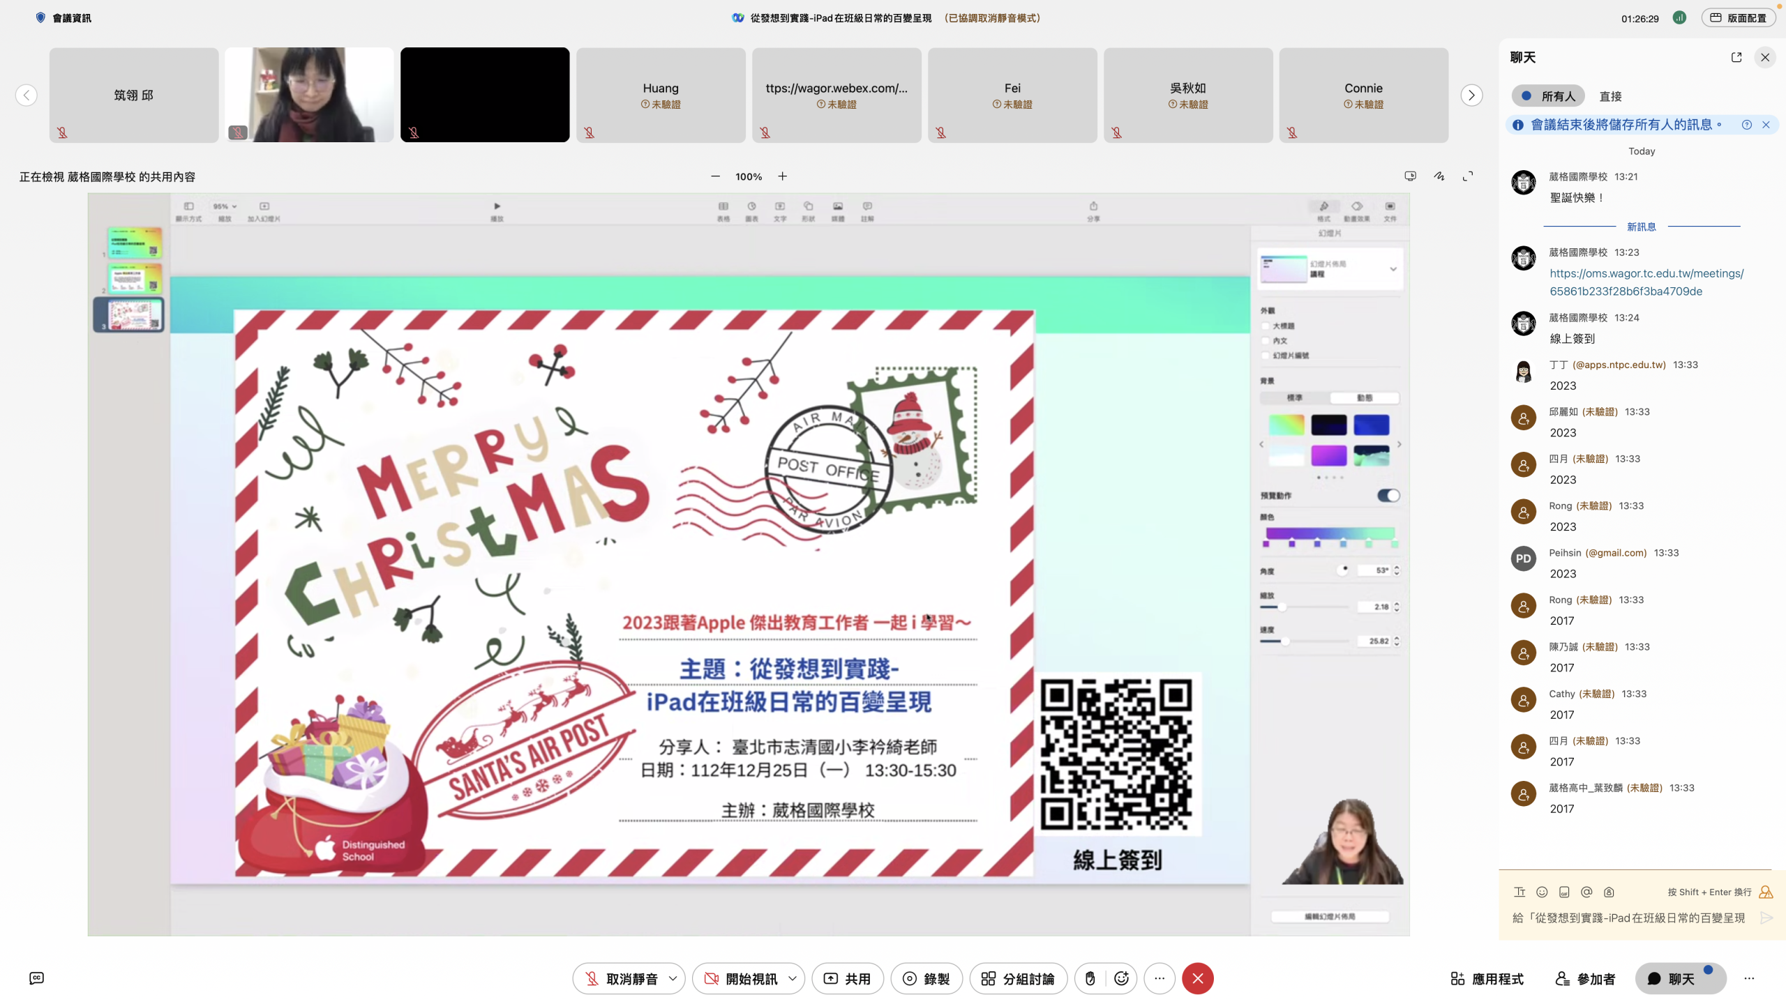Open the 版面配置 layout menu
The image size is (1786, 1004).
pyautogui.click(x=1739, y=18)
